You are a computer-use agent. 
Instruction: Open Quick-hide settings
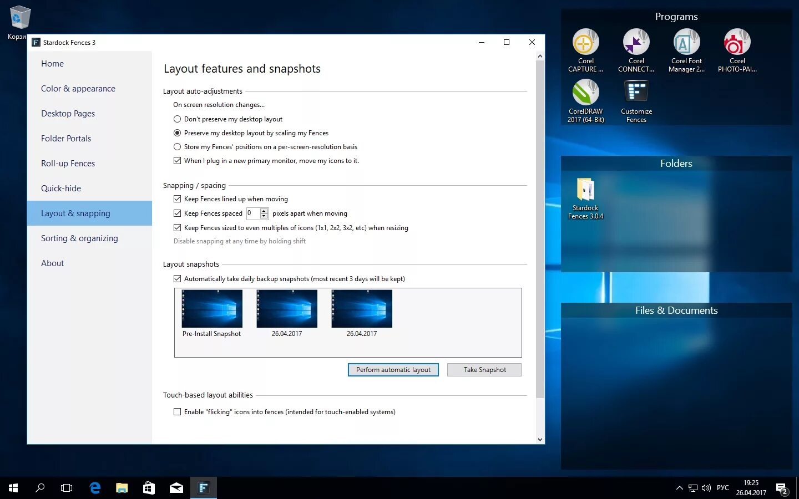pos(89,189)
